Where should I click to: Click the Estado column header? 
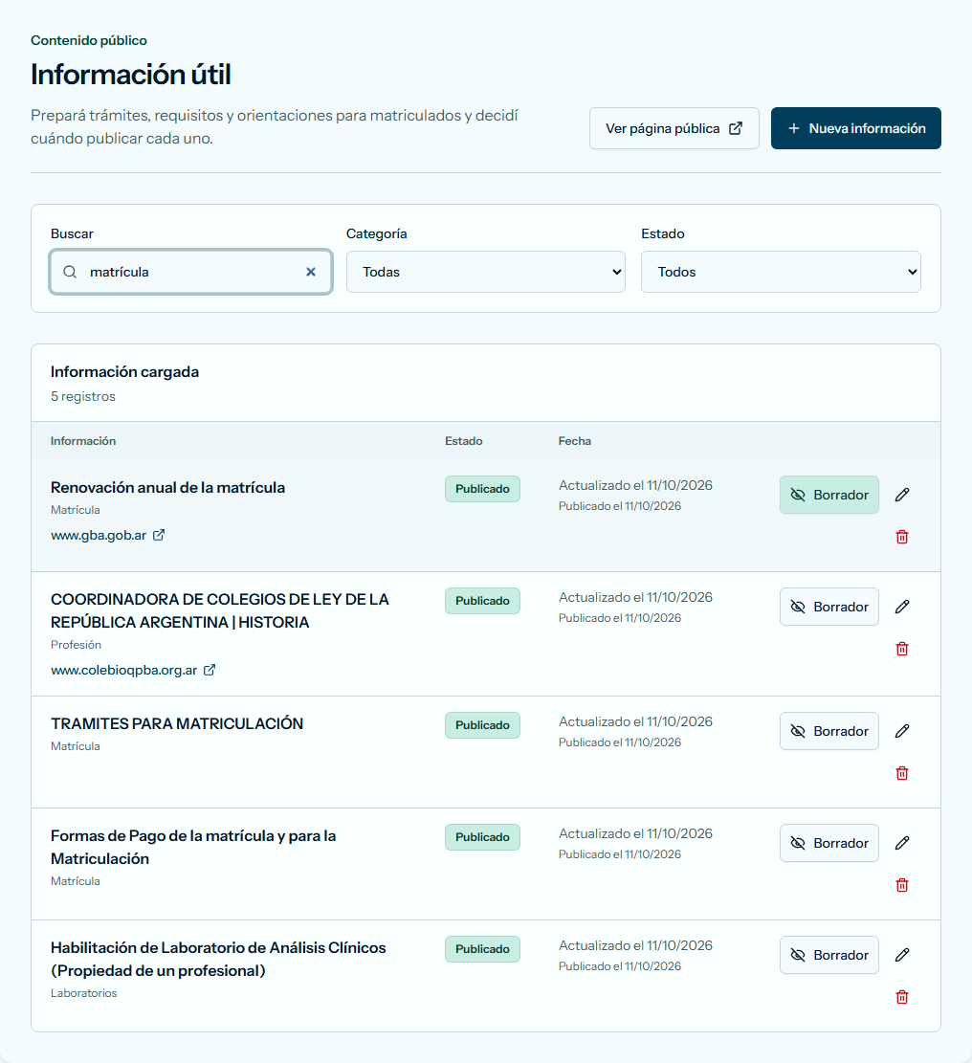(464, 441)
